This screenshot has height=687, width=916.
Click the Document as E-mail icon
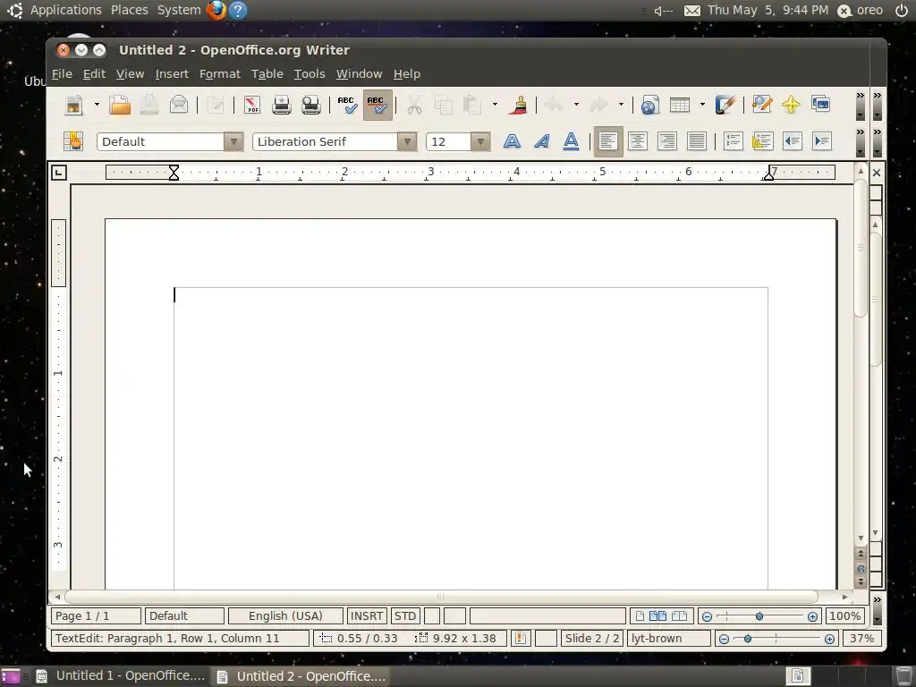click(x=179, y=106)
